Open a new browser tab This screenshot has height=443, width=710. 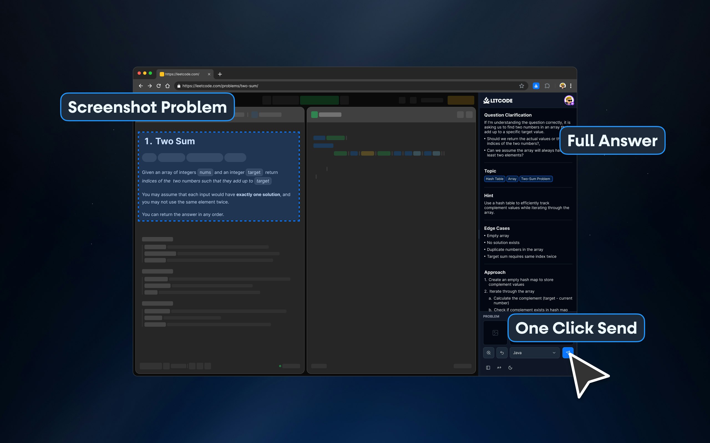[220, 74]
